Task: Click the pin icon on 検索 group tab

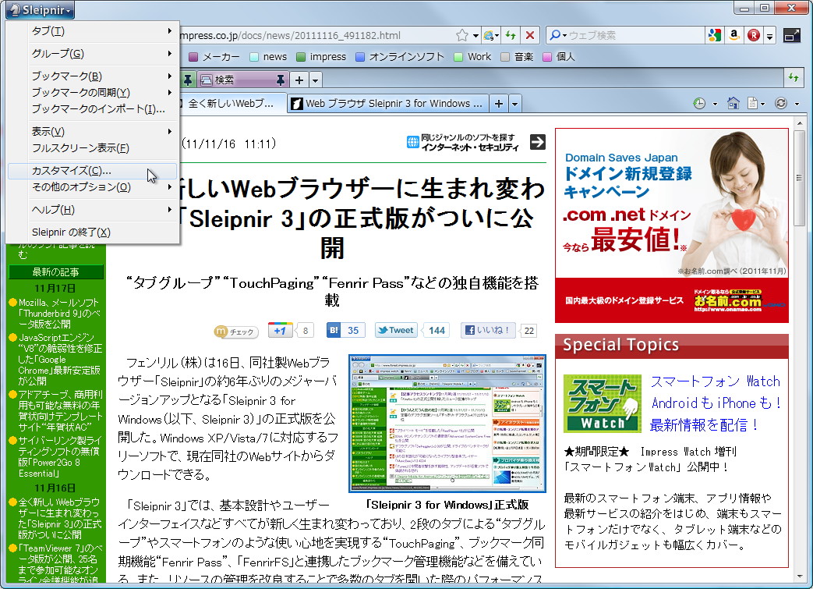Action: coord(280,80)
